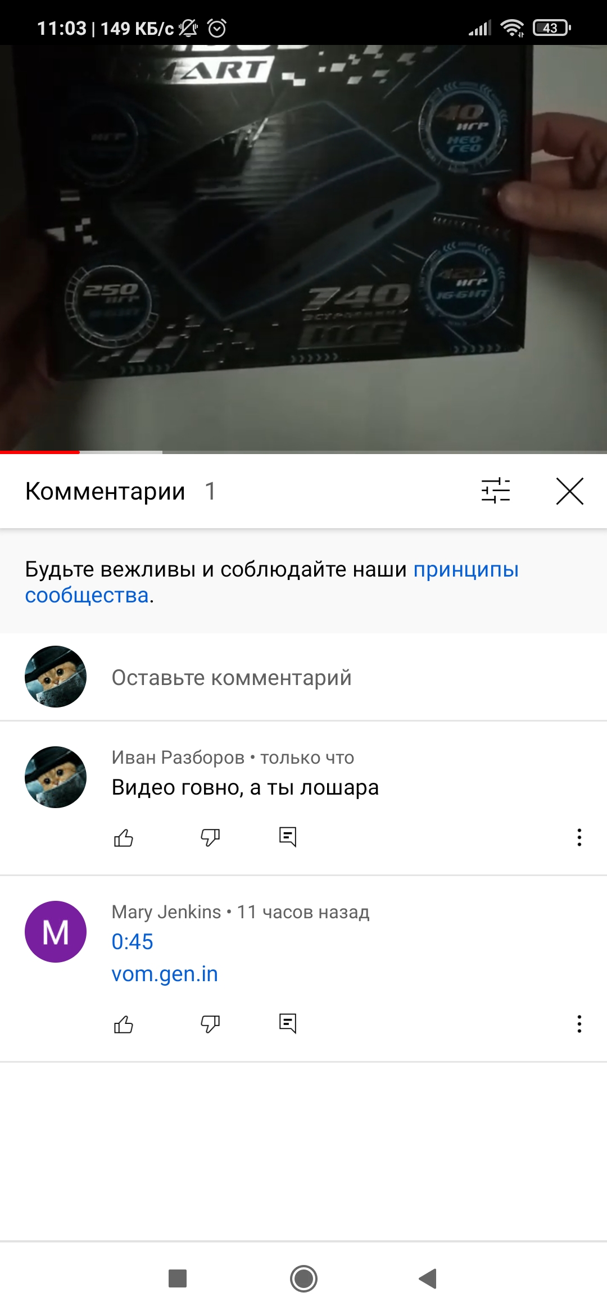607x1315 pixels.
Task: Open Иван Разборов's cat avatar in the comment
Action: pos(56,777)
